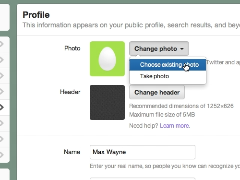Open the last sidebar row chevron
This screenshot has width=240, height=180.
pos(1,155)
